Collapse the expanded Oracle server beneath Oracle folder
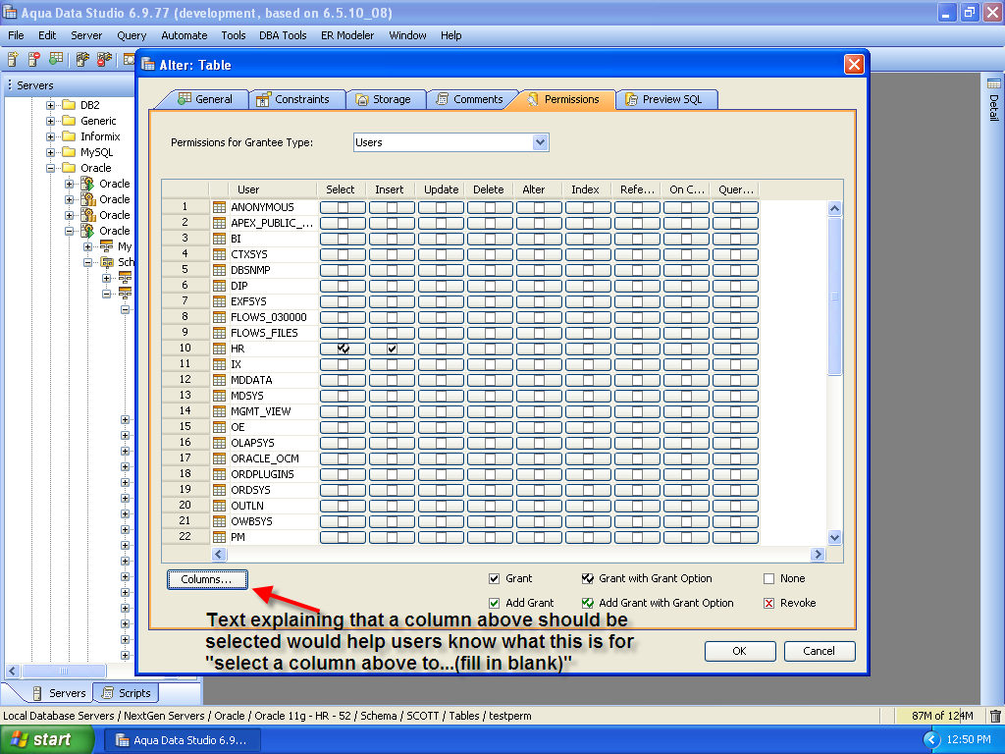Screen dimensions: 1005x754 (70, 231)
